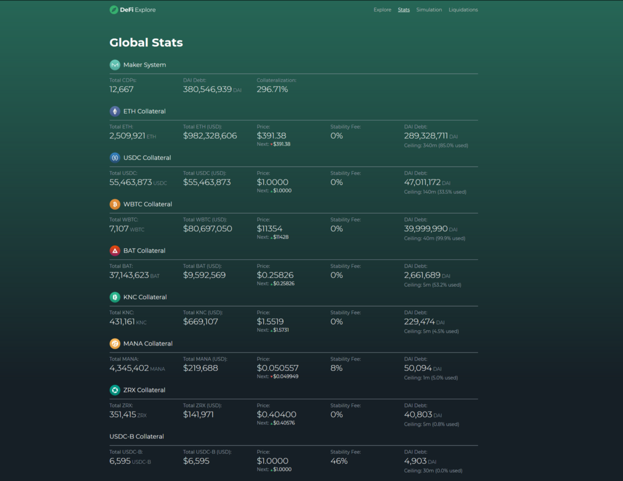The image size is (623, 481).
Task: Click the MANA stability fee 8%
Action: 336,368
